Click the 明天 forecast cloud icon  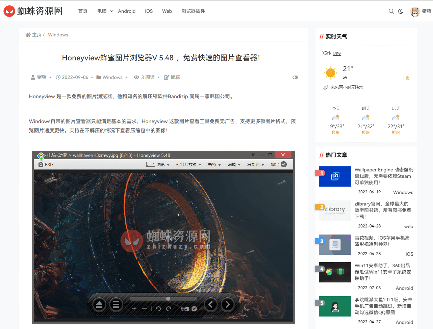tap(366, 117)
